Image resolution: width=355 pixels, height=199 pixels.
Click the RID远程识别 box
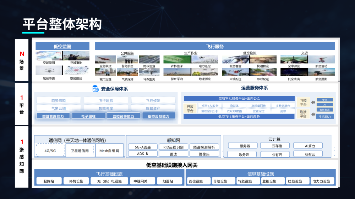tap(174, 147)
